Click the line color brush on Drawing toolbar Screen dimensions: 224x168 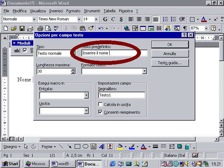(x=132, y=147)
